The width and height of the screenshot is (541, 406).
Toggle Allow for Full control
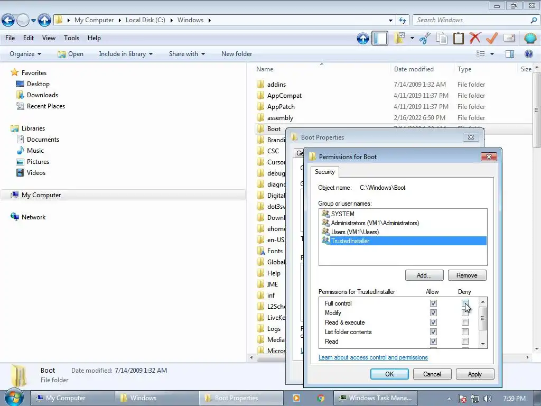tap(433, 303)
